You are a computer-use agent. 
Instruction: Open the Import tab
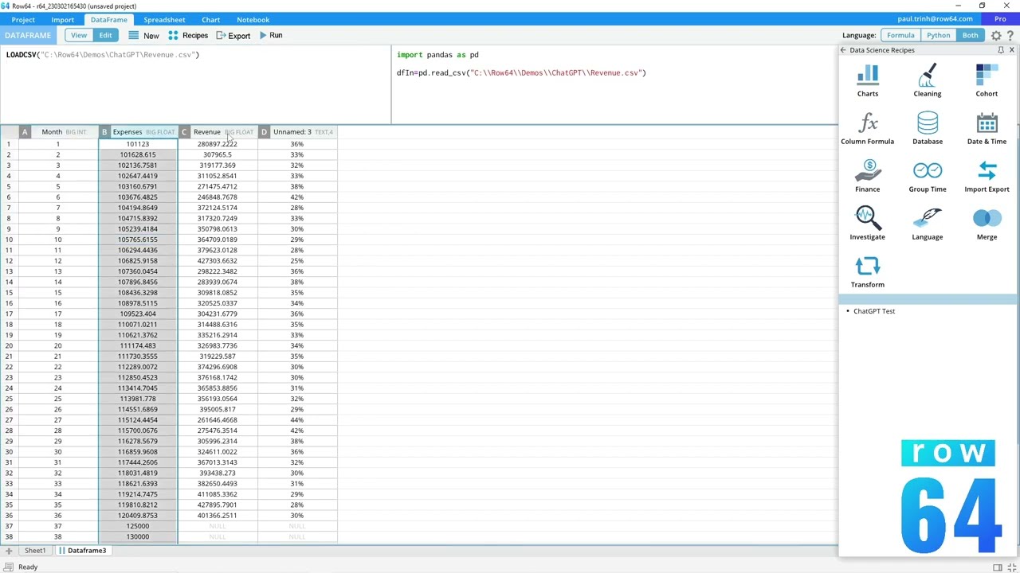[62, 19]
